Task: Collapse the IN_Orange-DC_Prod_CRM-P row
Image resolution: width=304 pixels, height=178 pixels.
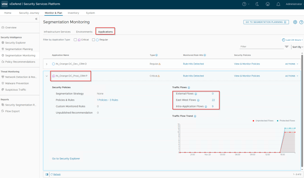Action: (x=47, y=76)
